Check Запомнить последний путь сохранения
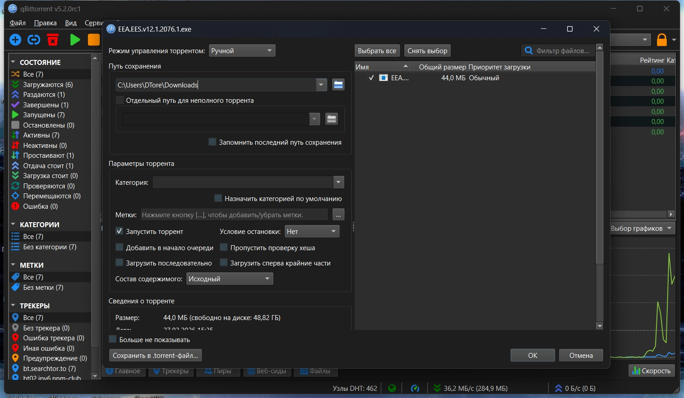684x398 pixels. point(213,142)
